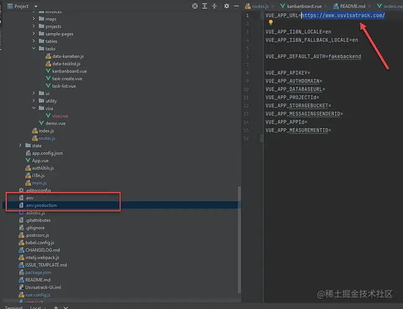Screen dimensions: 403x309
Task: Open vue.config.js file
Action: pos(38,295)
